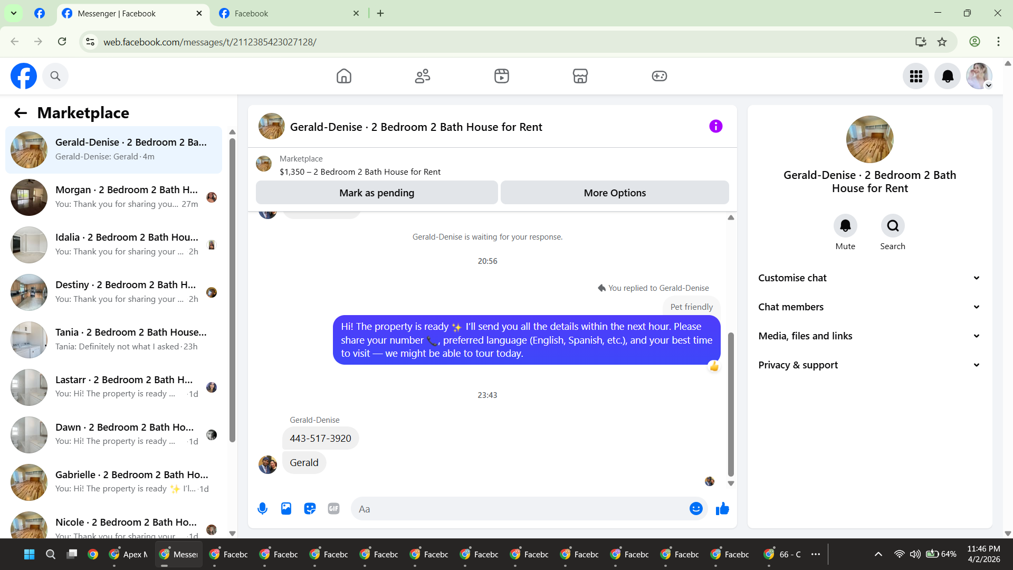Open Windows taskbar search

[x=51, y=554]
